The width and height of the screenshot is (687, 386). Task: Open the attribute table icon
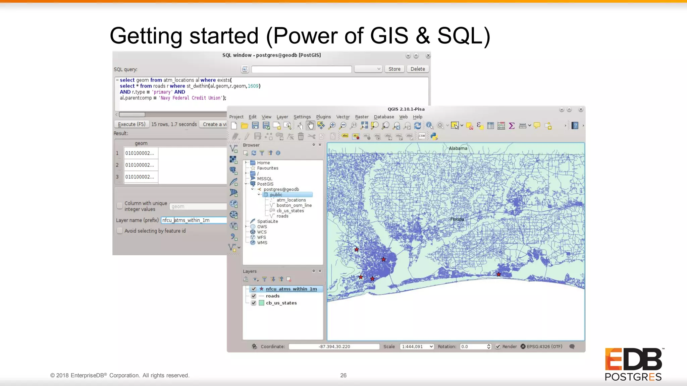point(490,126)
